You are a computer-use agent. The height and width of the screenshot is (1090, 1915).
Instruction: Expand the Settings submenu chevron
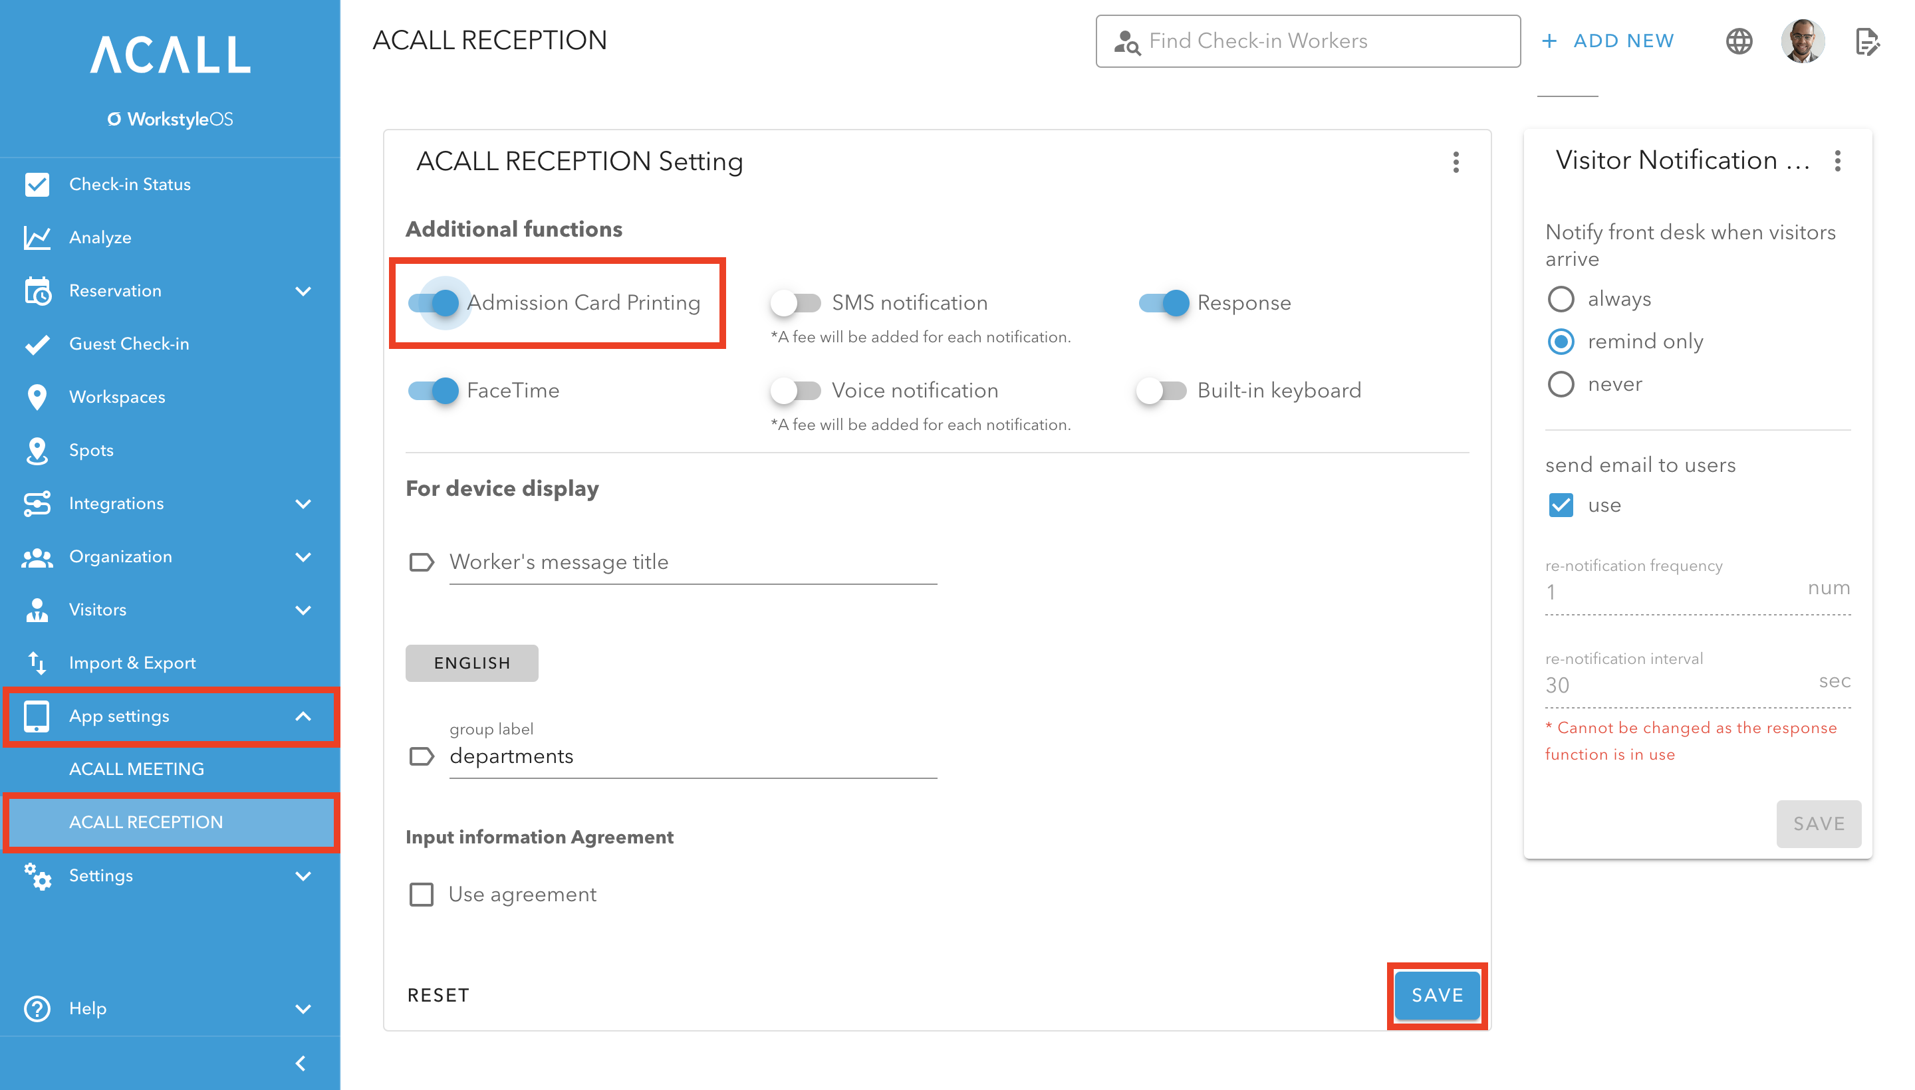pyautogui.click(x=303, y=875)
